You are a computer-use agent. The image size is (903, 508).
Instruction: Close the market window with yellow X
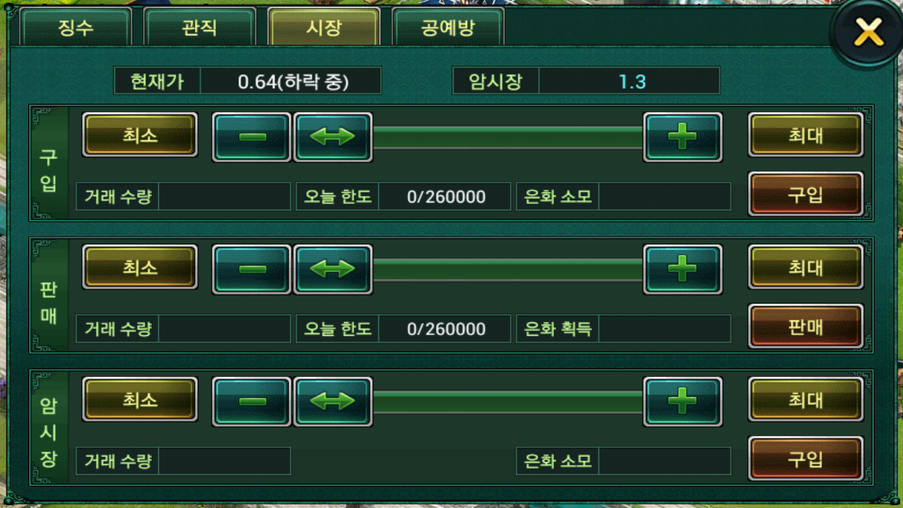[x=868, y=32]
